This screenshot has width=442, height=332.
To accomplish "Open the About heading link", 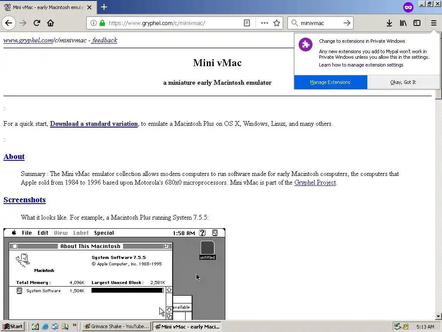I will (14, 156).
